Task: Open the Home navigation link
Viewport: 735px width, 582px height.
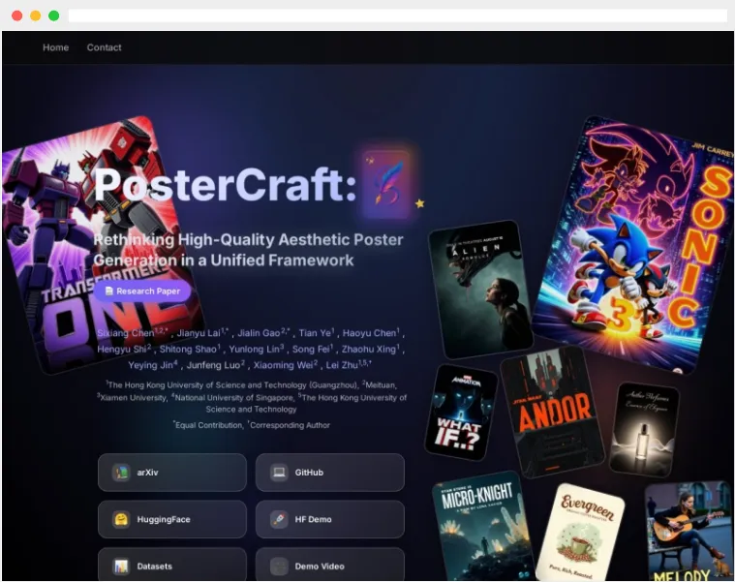Action: (55, 47)
